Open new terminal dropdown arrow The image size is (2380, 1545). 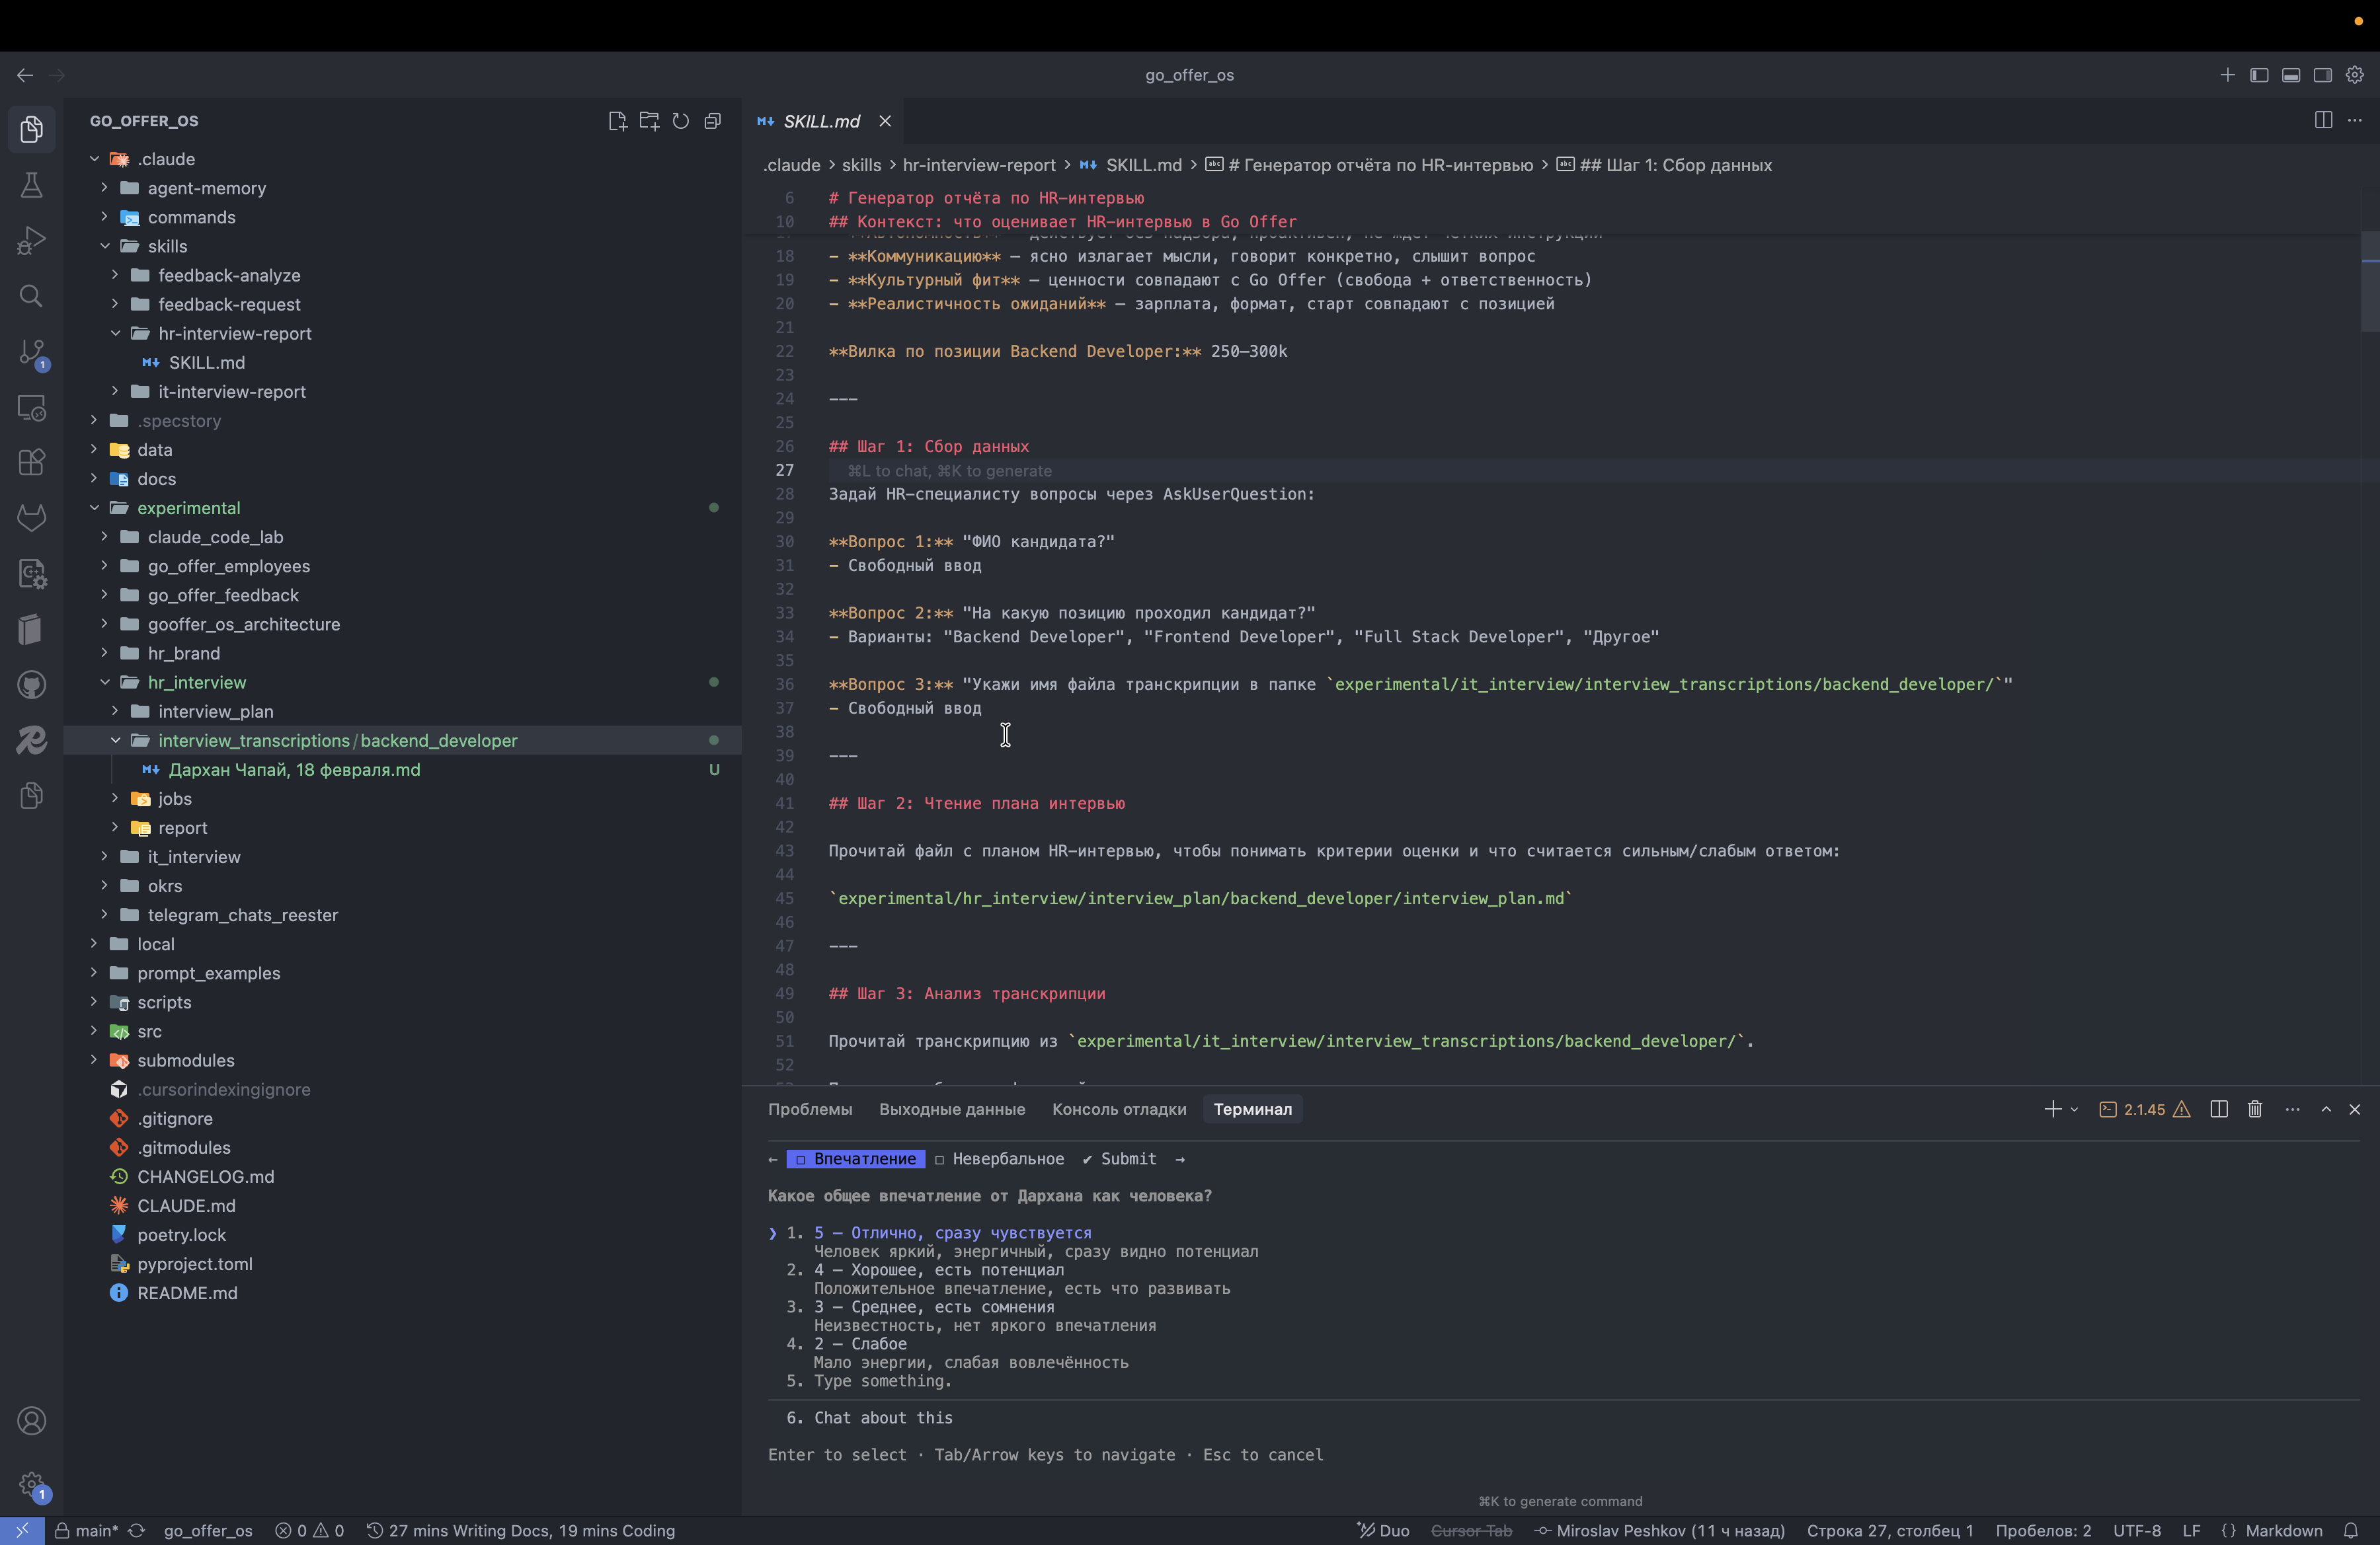2074,1110
